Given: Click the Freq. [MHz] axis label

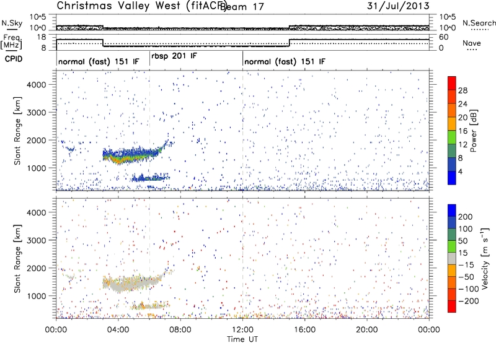Looking at the screenshot, I should (12, 41).
